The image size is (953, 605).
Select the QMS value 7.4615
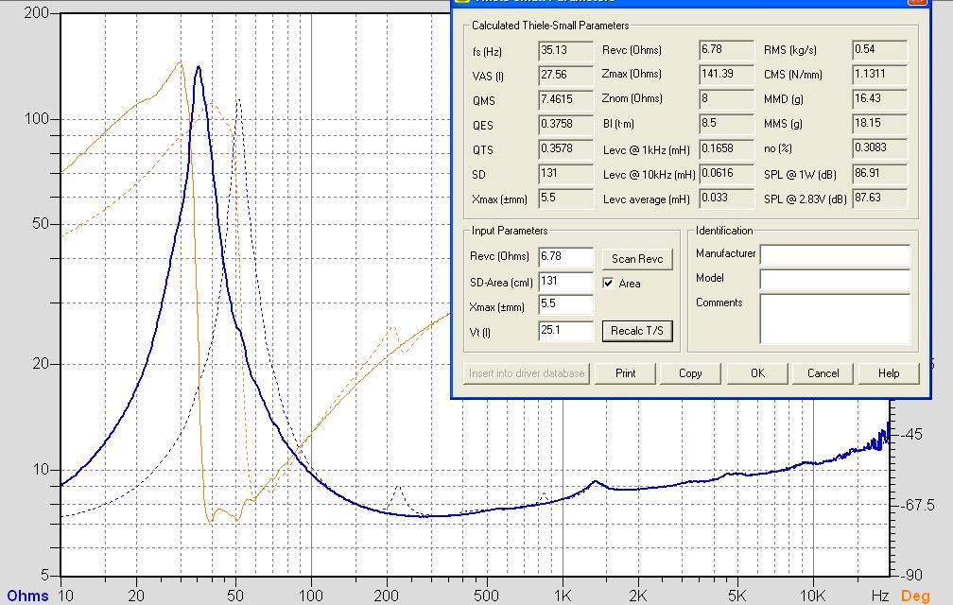[x=565, y=100]
